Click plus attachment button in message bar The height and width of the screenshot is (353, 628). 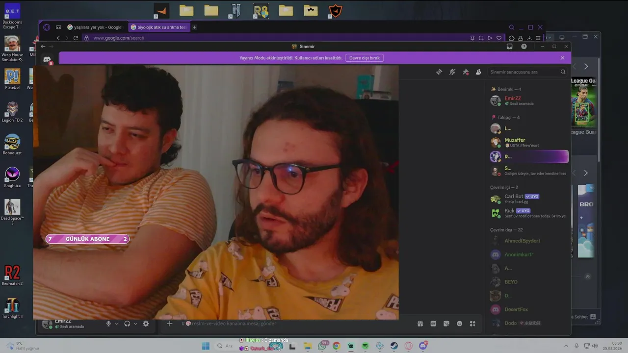click(170, 324)
